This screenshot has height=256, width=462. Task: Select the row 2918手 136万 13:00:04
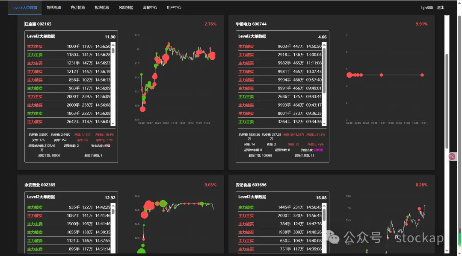coord(280,55)
